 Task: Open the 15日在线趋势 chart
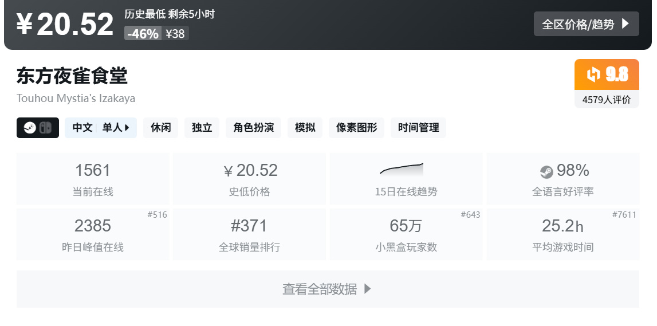406,179
